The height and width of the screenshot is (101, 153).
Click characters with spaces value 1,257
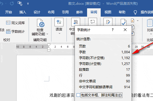[x=125, y=64]
